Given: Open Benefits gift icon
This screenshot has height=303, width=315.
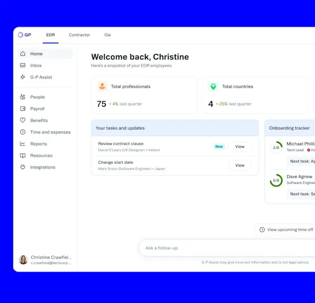Looking at the screenshot, I should point(23,120).
